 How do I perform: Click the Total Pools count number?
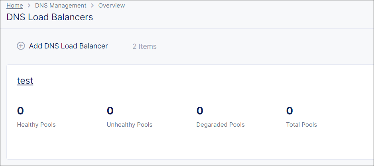point(289,111)
